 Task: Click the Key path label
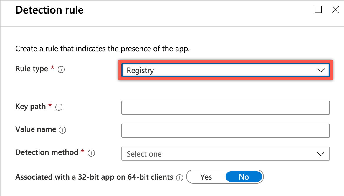[31, 107]
